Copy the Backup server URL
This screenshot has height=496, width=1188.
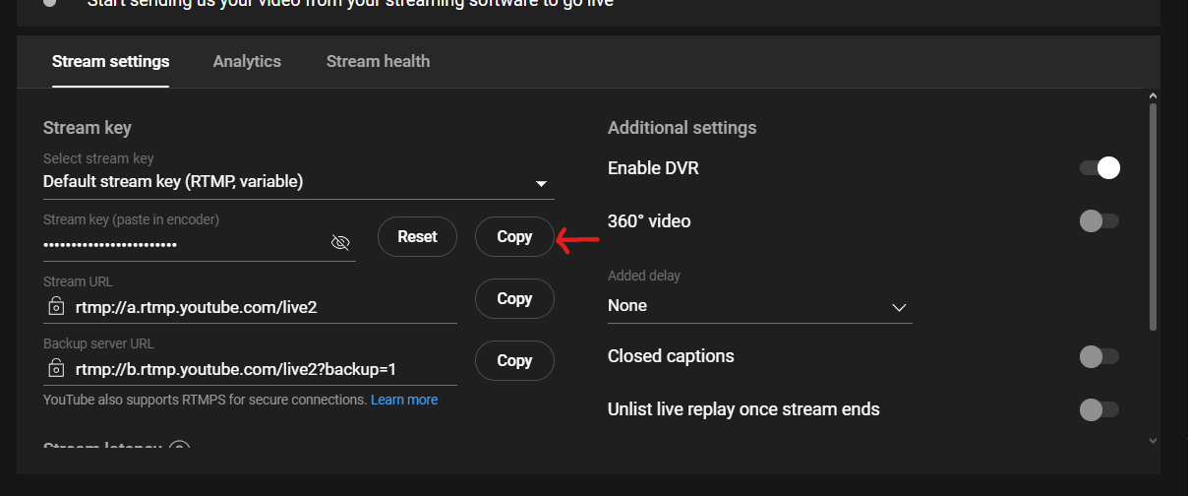[x=514, y=360]
